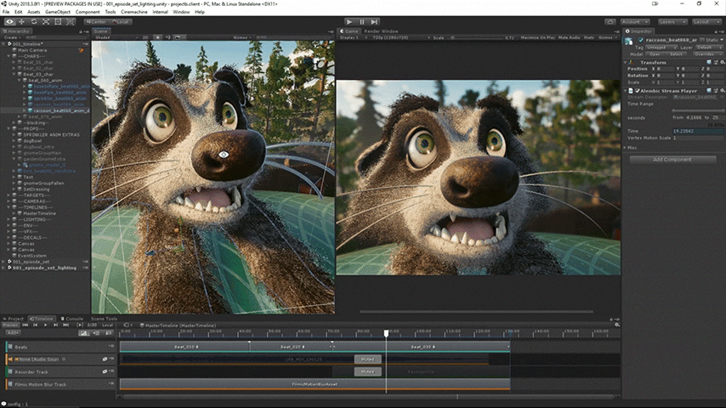Expand the SPRINKLER ANIM EXTRAS node
Image resolution: width=726 pixels, height=408 pixels.
(14, 135)
